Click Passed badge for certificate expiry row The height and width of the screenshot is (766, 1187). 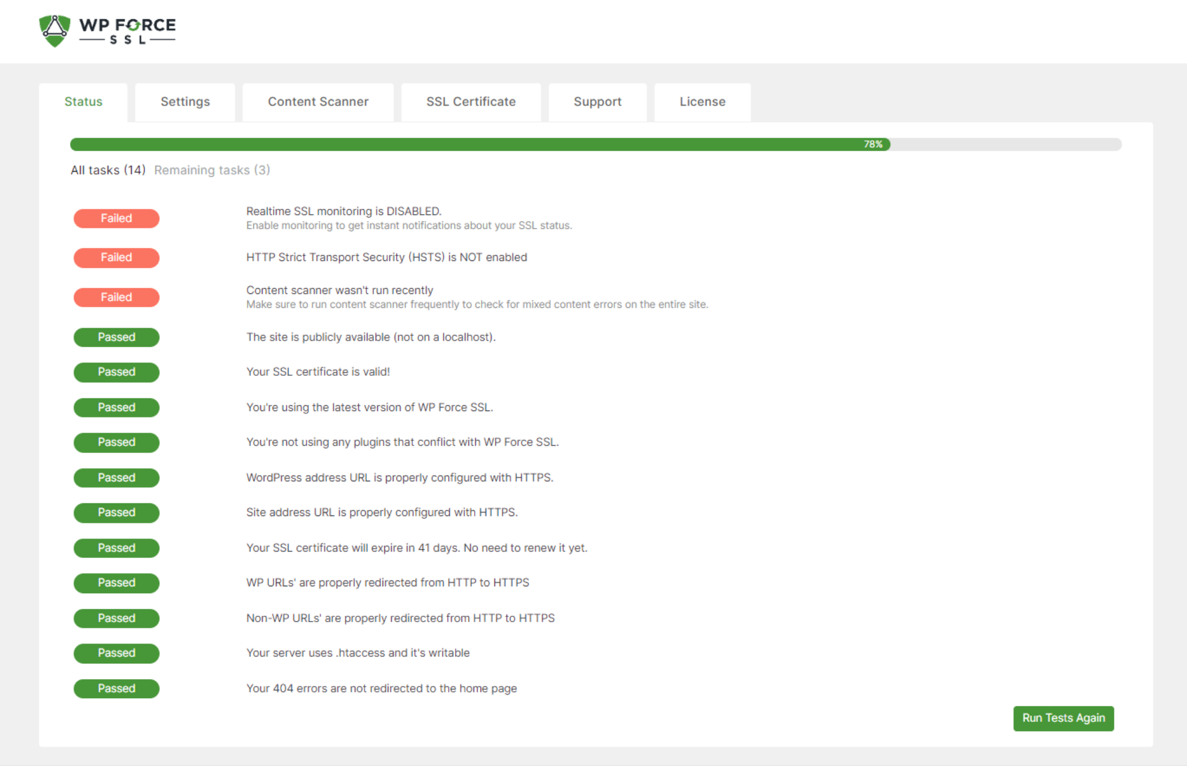(116, 548)
